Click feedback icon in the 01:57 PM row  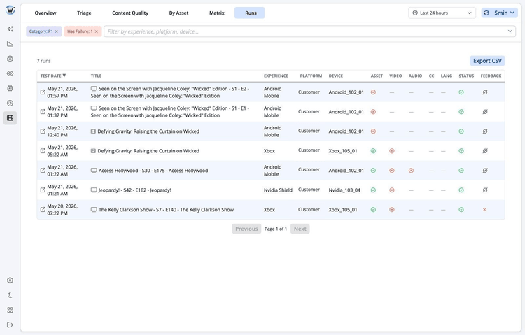click(x=485, y=92)
